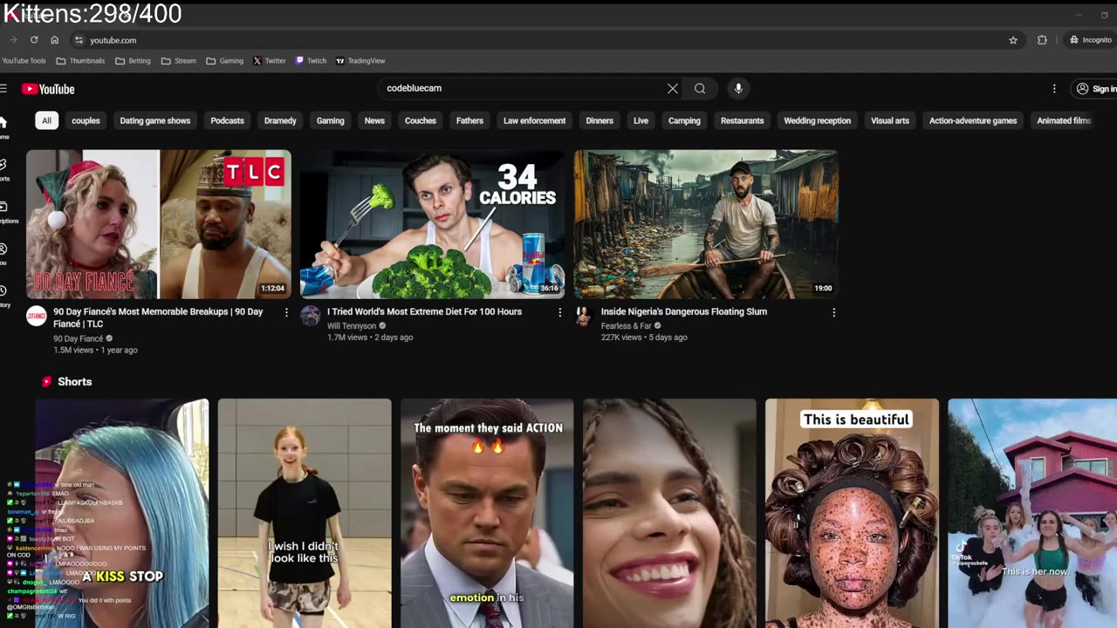Select the Visual arts chip

click(890, 120)
